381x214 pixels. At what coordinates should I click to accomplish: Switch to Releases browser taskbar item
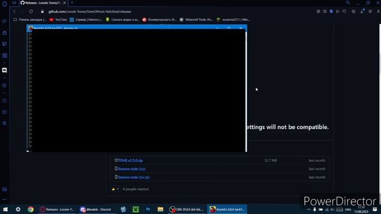[57, 209]
